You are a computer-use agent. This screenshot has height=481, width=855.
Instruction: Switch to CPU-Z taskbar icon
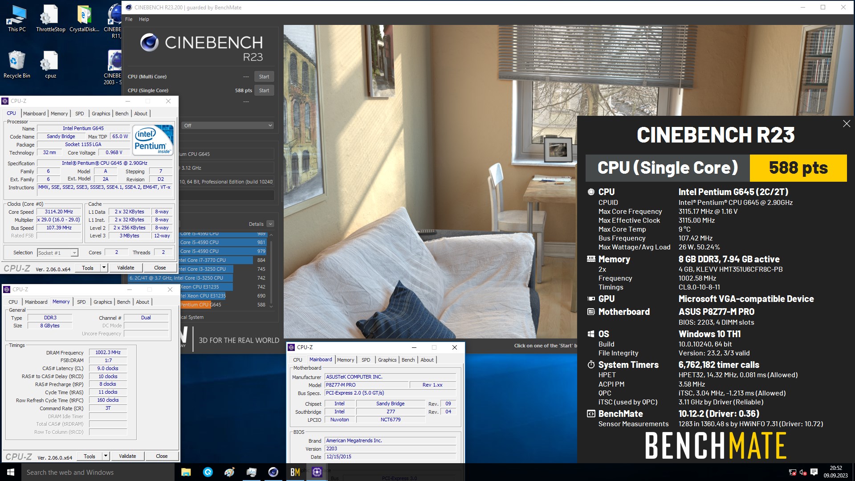(x=317, y=472)
